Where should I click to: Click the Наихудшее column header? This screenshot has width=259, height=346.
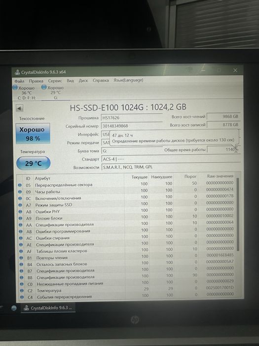(x=161, y=177)
